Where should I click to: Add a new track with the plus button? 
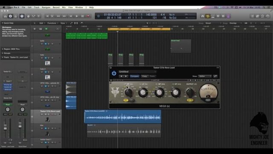35,29
